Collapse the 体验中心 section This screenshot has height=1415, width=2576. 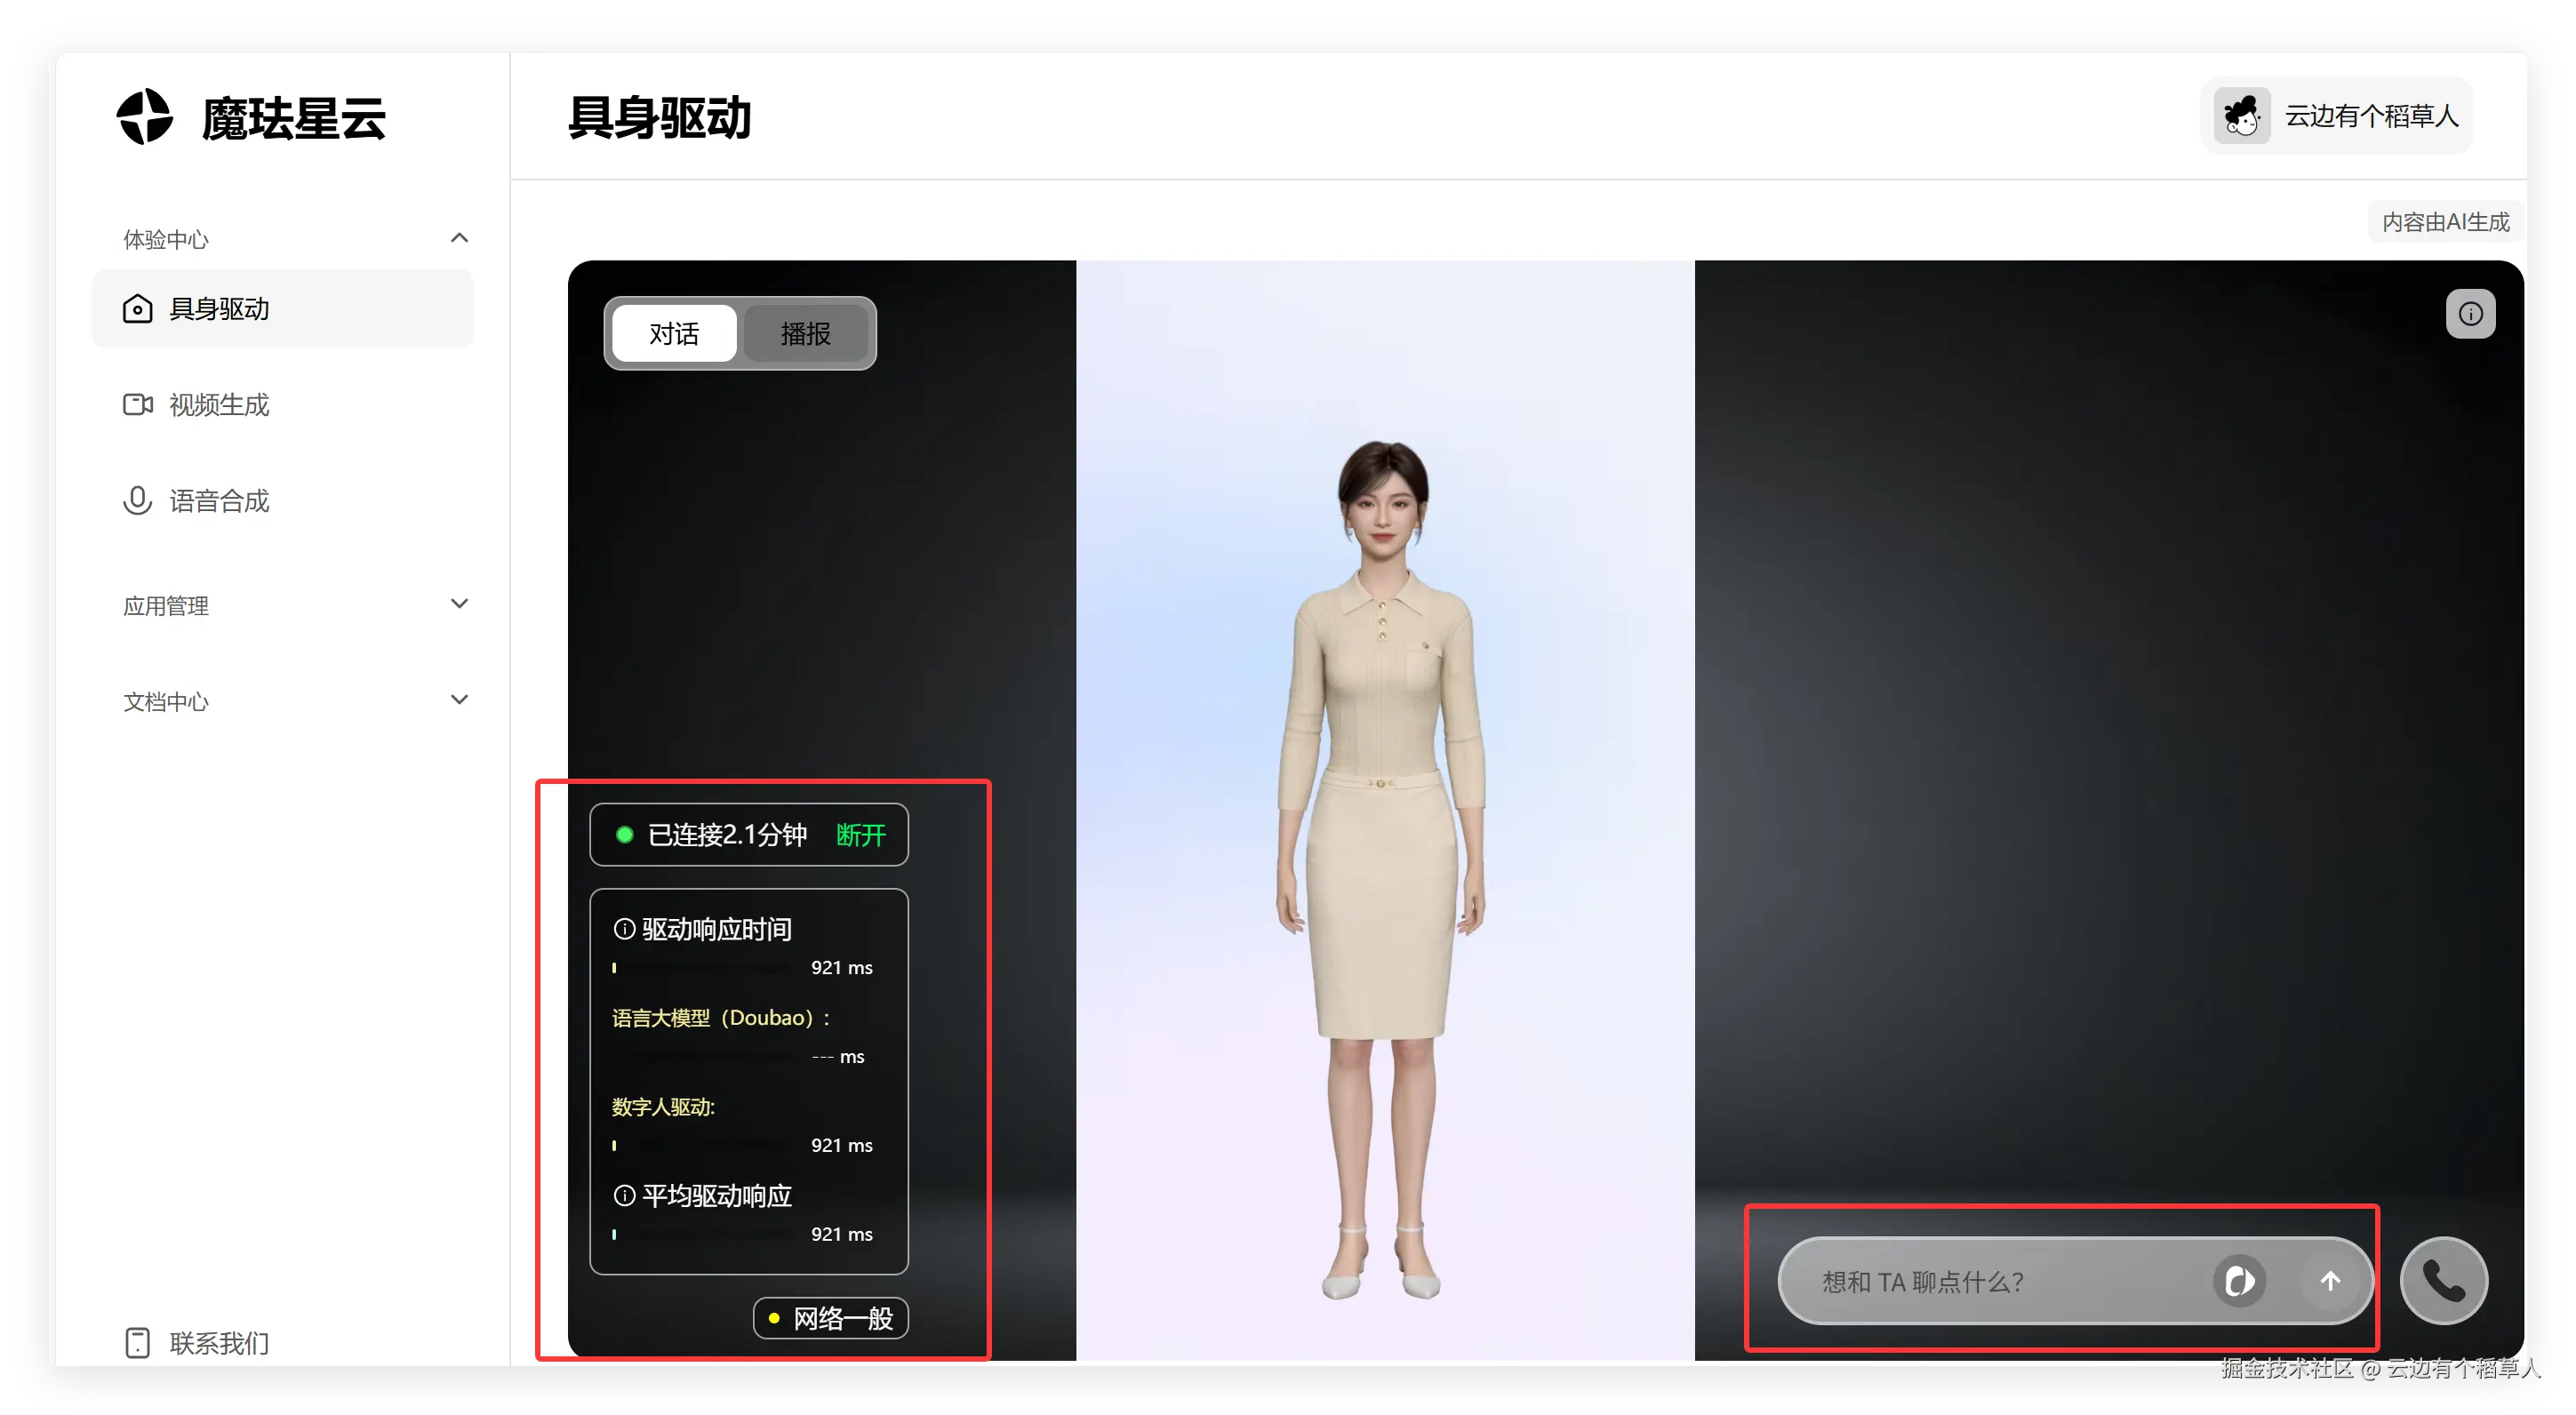[459, 238]
